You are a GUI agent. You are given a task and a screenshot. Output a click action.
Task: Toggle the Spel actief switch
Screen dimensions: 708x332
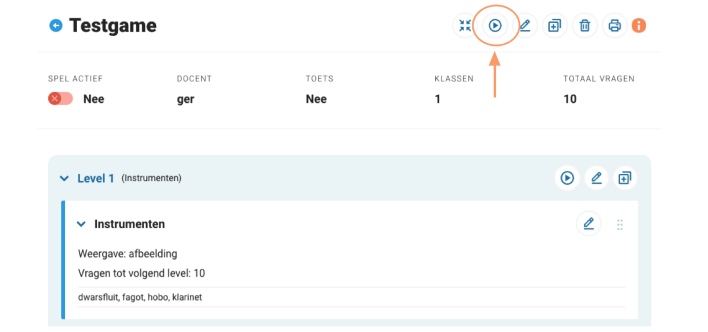click(x=60, y=99)
